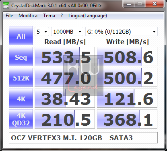
Task: Start the 4K random test
Action: (x=21, y=98)
